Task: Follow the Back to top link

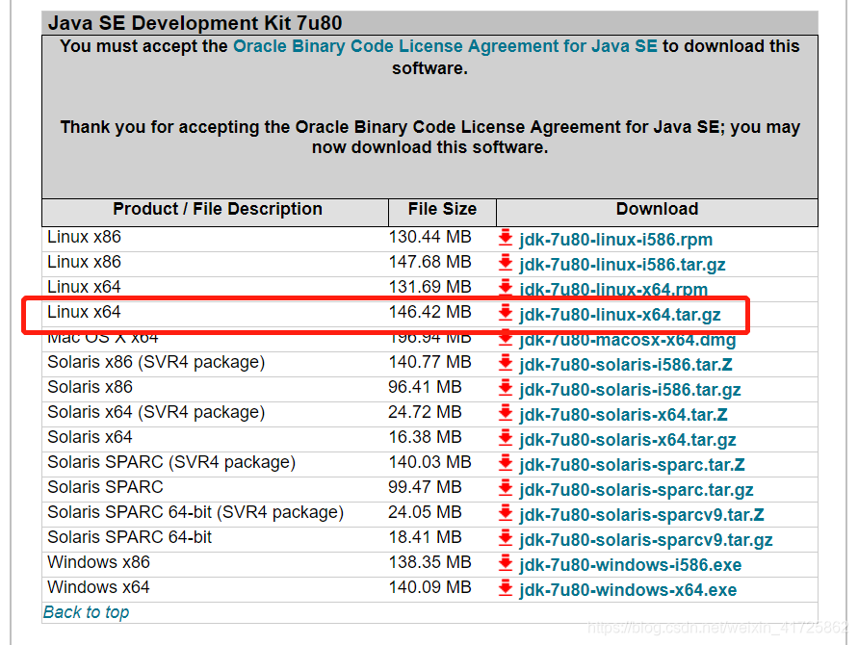Action: click(86, 612)
